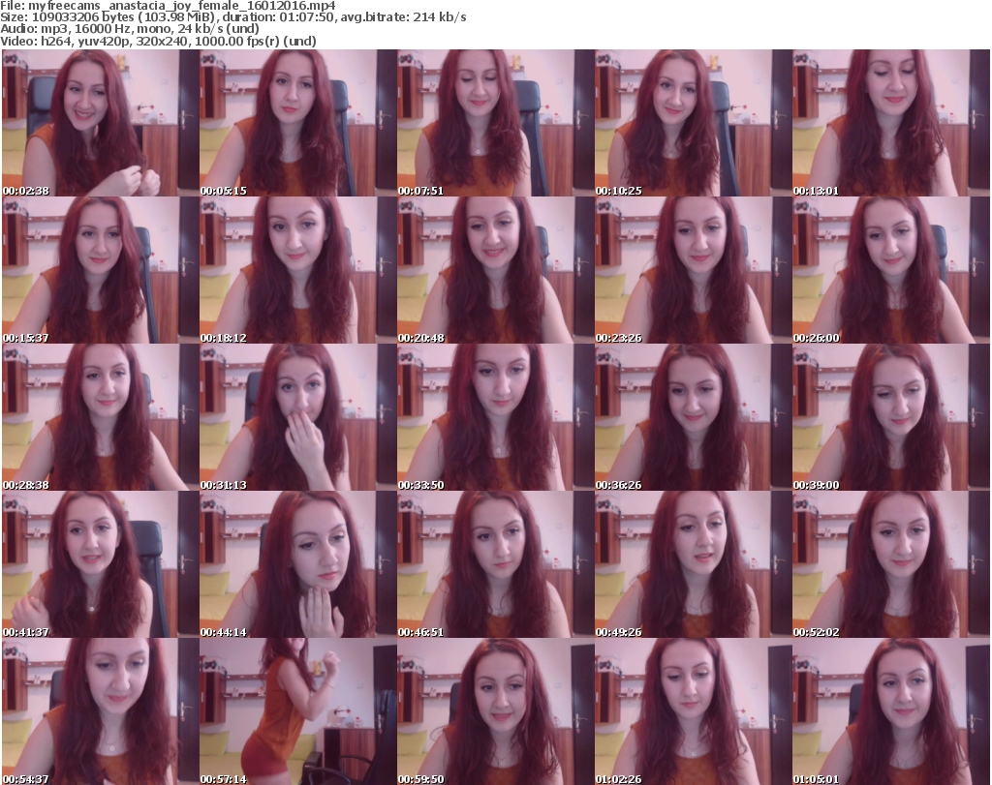This screenshot has width=992, height=785.
Task: Click the frame timestamped 00:18:12
Action: point(298,270)
